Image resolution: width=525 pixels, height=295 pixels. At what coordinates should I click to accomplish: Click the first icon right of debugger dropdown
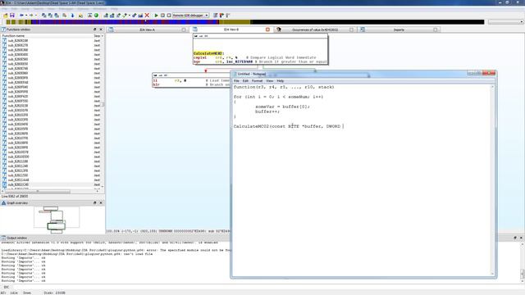click(x=215, y=16)
